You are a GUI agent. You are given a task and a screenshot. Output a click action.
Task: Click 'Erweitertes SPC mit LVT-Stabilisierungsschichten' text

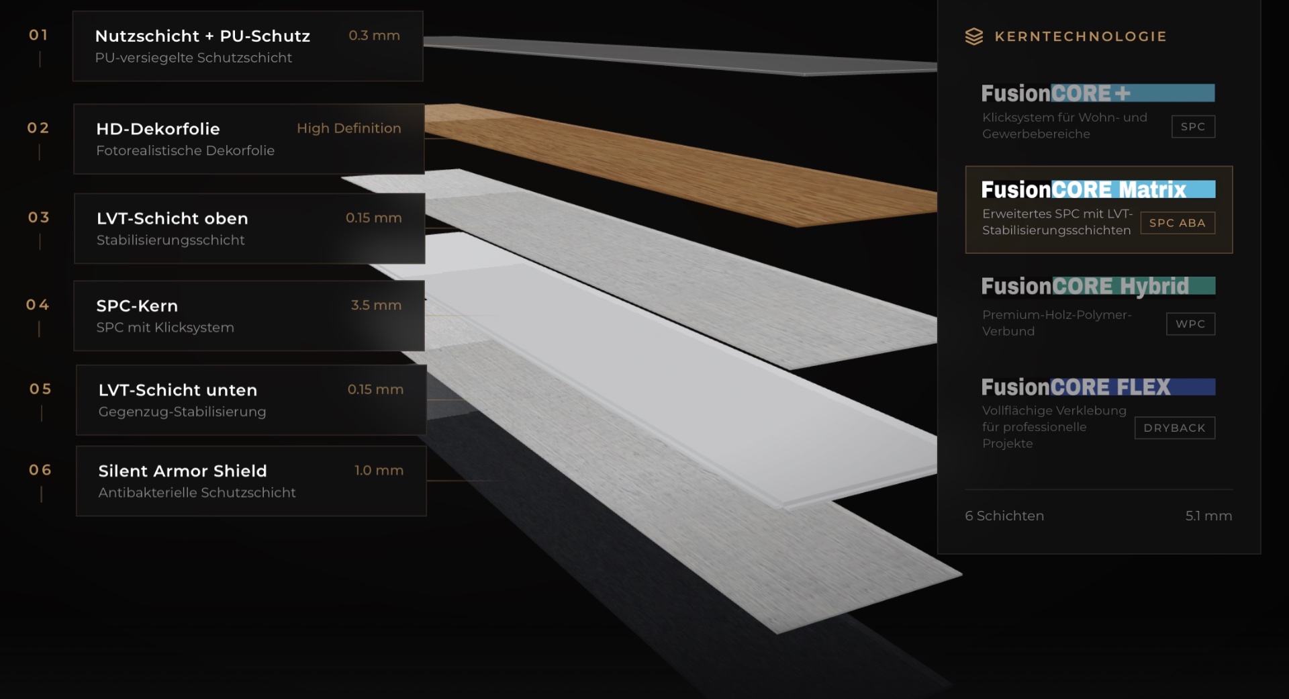point(1057,222)
